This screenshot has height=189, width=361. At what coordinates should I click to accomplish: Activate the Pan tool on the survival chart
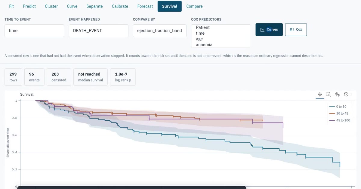point(320,94)
